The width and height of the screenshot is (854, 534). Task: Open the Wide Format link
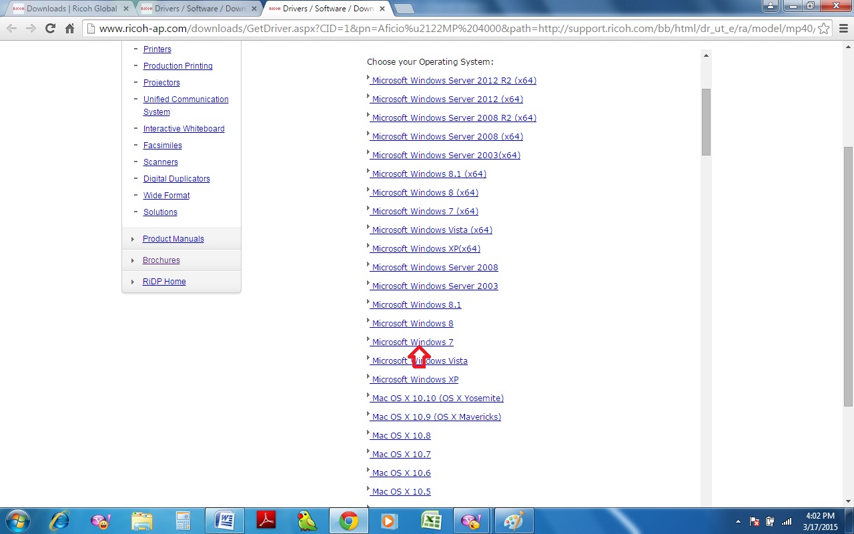point(167,196)
